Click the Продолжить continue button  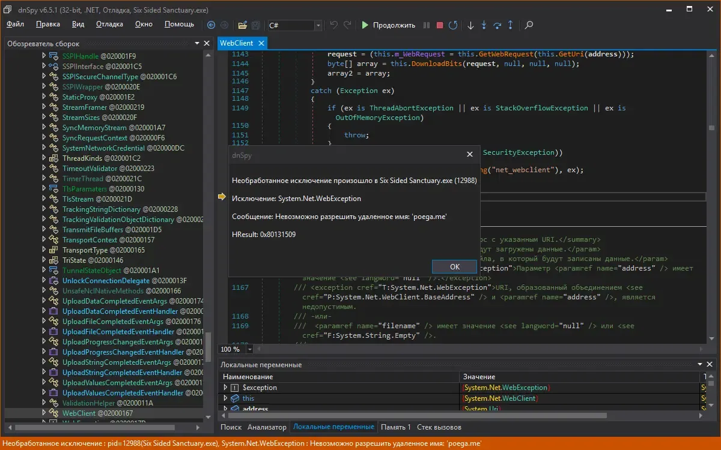(x=388, y=25)
